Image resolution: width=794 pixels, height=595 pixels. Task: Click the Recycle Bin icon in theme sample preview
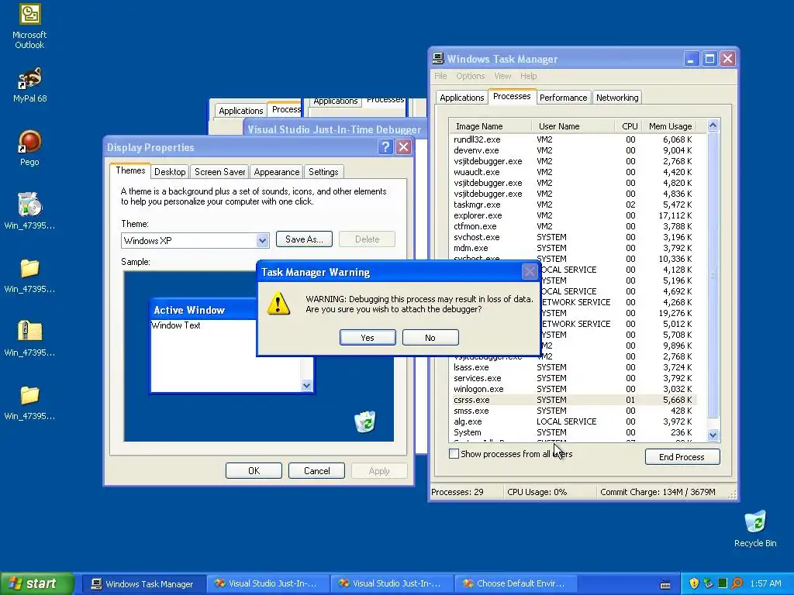coord(364,422)
